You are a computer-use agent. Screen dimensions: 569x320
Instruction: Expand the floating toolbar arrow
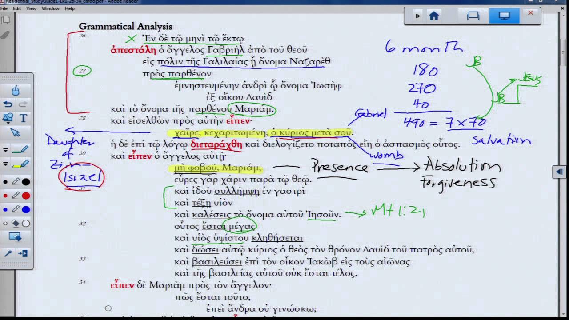(x=417, y=16)
